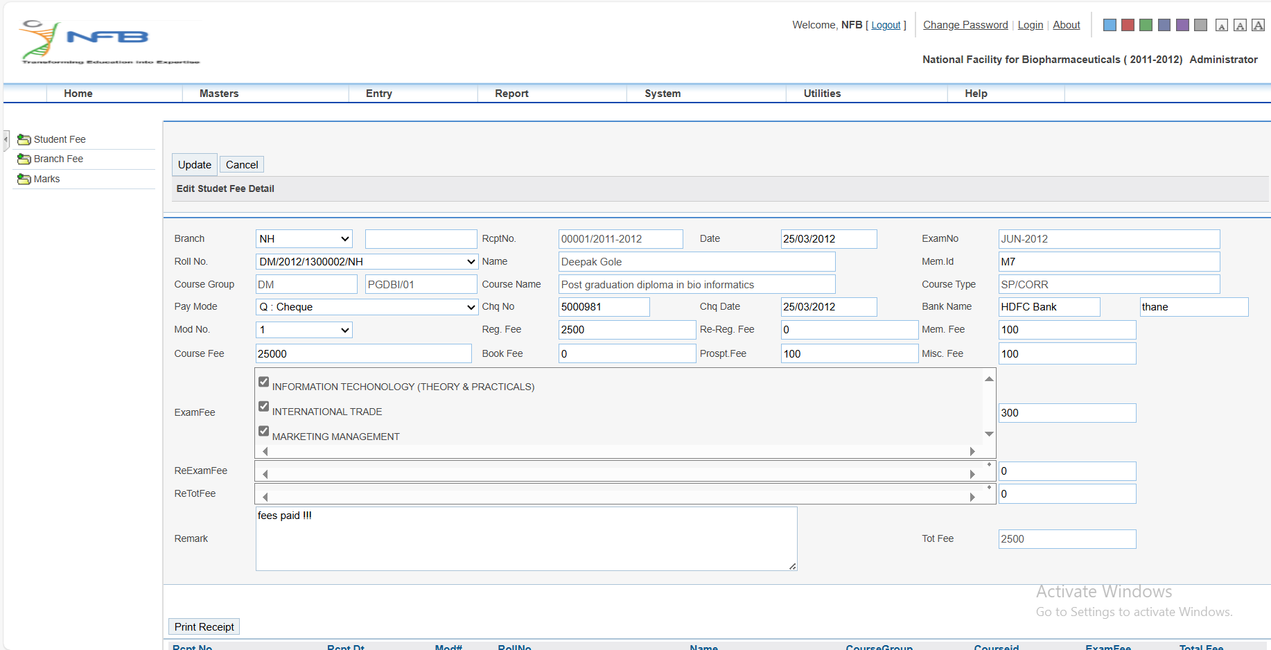The image size is (1271, 650).
Task: Click the Marks folder icon
Action: 24,179
